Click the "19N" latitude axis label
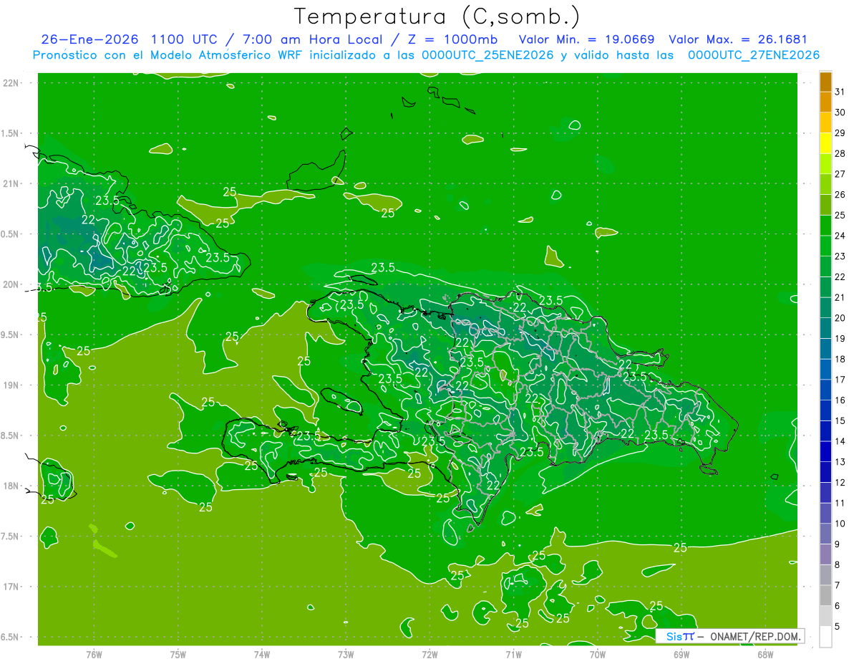Image resolution: width=859 pixels, height=664 pixels. pos(10,385)
